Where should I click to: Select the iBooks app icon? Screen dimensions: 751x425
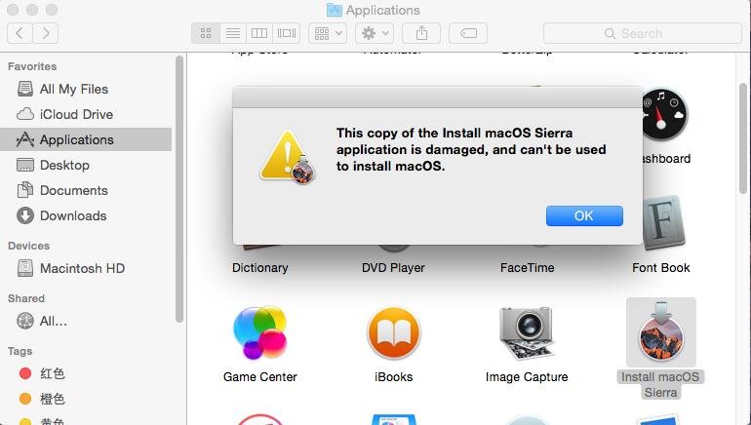394,333
